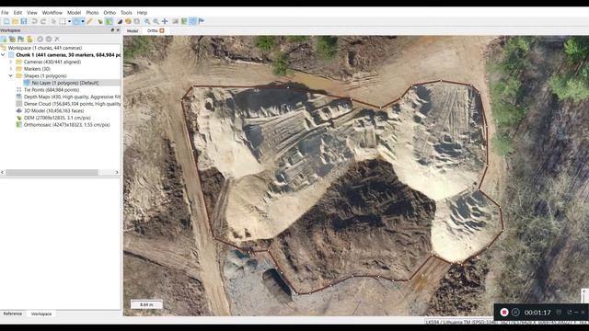Click the Workspace horizontal scrollbar left arrow
The width and height of the screenshot is (589, 331).
3,173
